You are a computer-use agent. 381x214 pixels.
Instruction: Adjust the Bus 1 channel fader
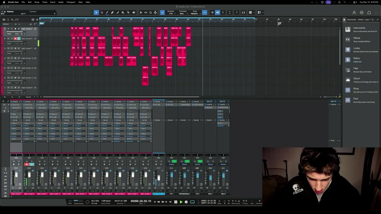pyautogui.click(x=210, y=178)
